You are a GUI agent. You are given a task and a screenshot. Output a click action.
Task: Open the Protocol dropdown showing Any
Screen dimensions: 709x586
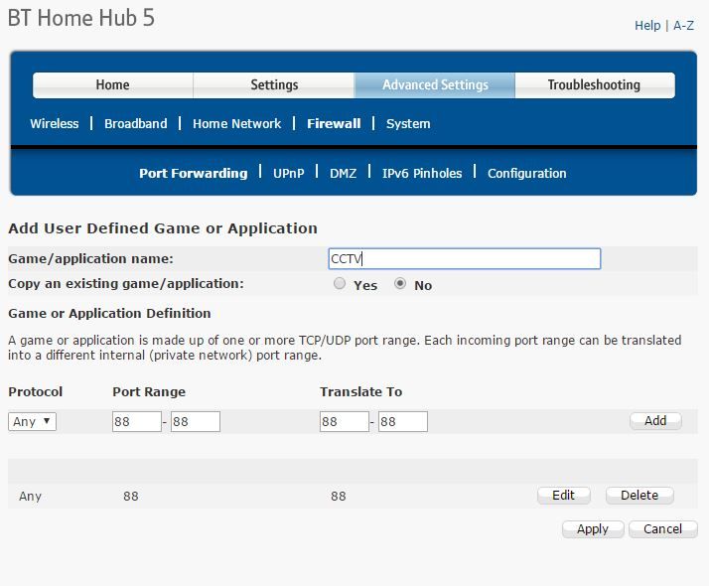[x=32, y=421]
